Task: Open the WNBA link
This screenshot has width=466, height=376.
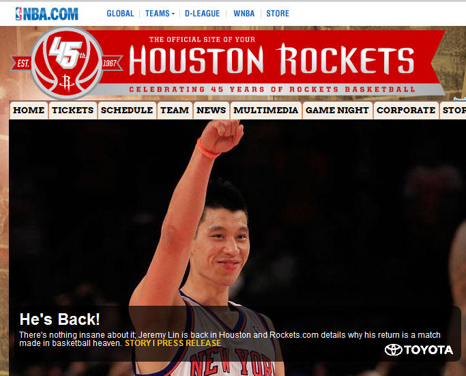Action: click(244, 14)
